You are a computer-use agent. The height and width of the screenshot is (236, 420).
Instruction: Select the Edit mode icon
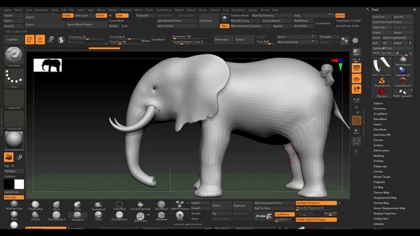click(30, 39)
